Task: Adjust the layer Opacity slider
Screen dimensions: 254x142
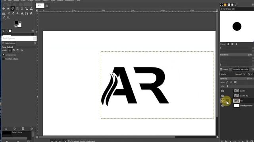Action: point(236,78)
